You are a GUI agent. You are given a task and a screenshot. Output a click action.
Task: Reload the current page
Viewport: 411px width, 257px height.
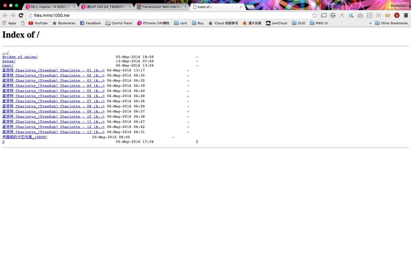tap(21, 15)
